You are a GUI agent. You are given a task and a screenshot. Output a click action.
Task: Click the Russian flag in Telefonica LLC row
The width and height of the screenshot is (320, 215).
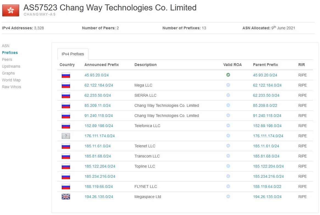(66, 126)
